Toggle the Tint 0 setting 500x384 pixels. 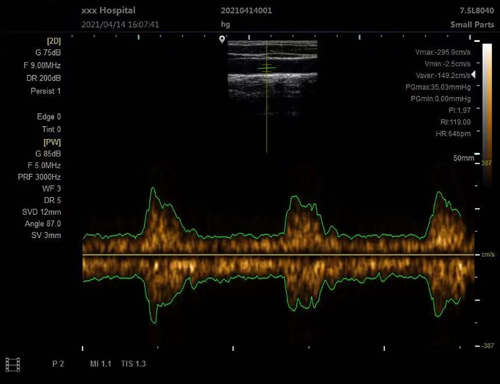click(50, 129)
